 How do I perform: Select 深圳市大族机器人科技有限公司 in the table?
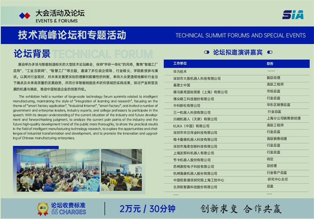point(197,79)
